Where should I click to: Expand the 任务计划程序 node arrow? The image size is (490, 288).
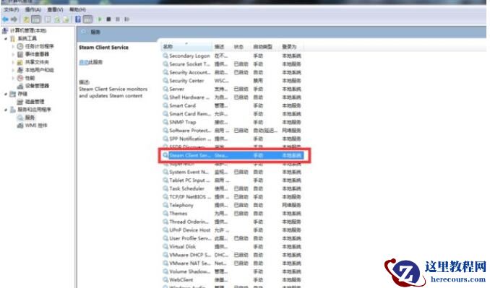coord(13,46)
